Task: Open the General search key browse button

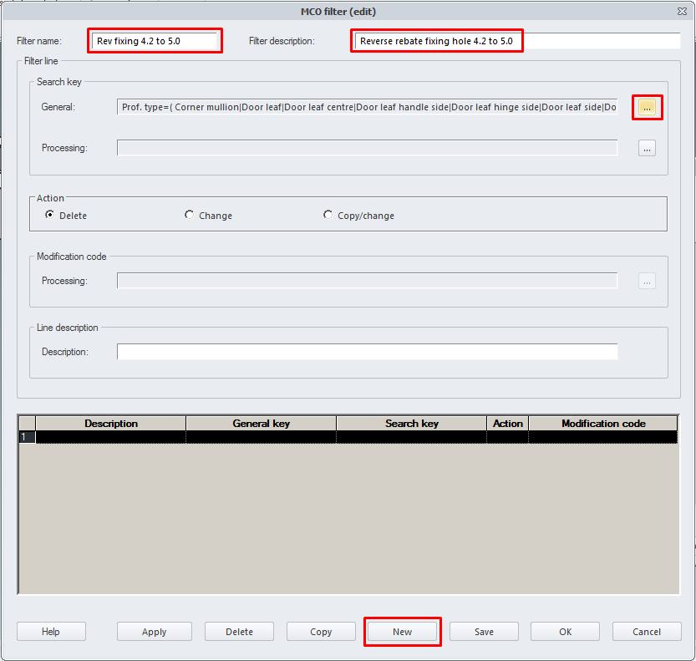Action: 647,108
